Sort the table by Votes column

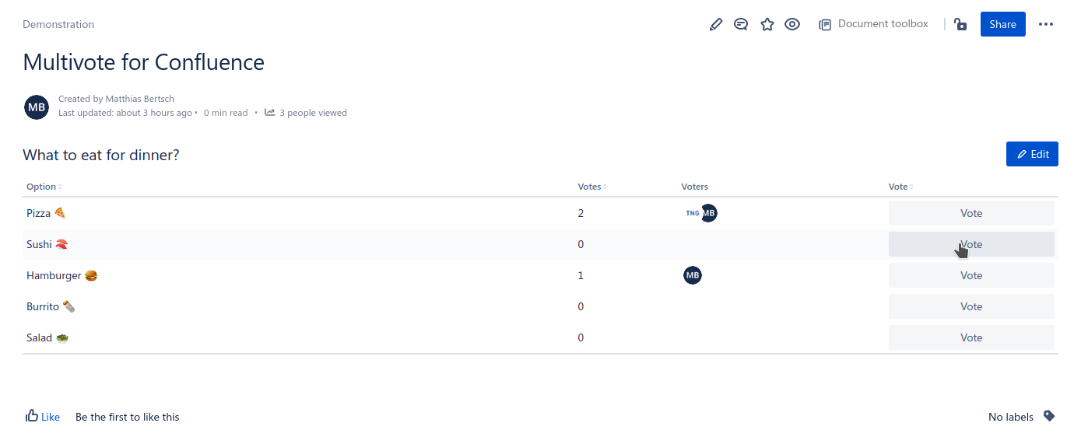tap(591, 187)
